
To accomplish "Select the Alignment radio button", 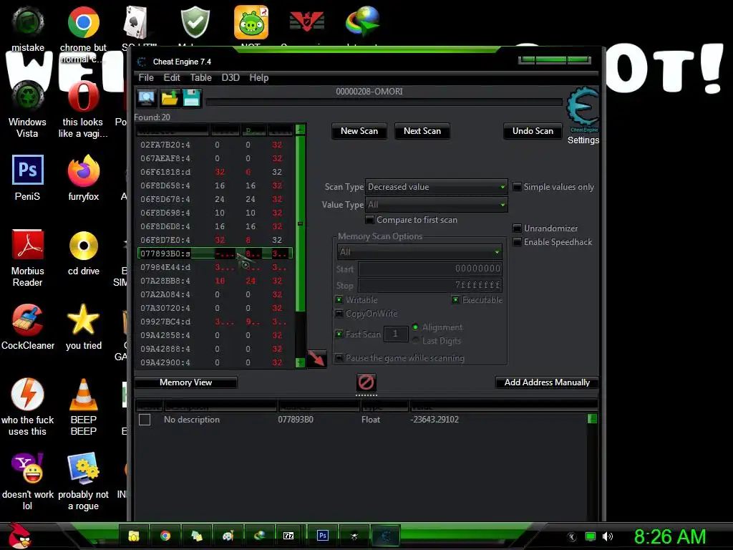I will click(415, 327).
